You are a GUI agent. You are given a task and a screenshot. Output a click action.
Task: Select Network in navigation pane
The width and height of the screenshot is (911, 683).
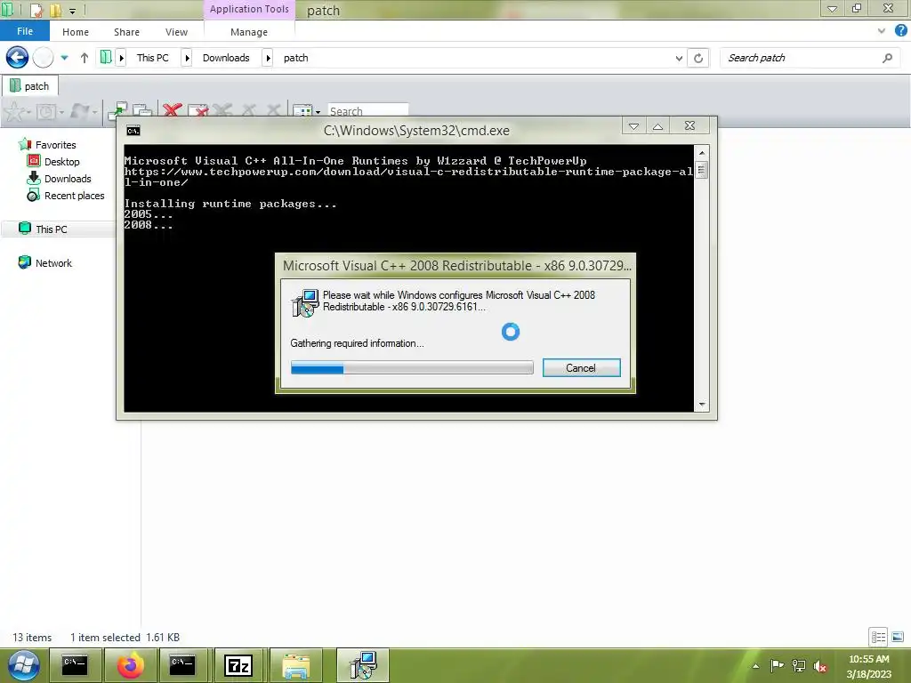pos(53,263)
